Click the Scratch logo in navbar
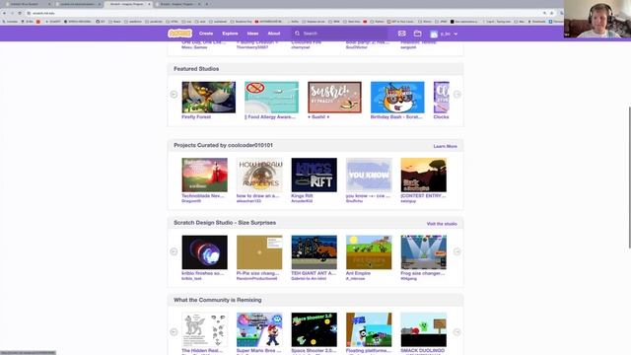Viewport: 631px width, 355px height. (179, 34)
